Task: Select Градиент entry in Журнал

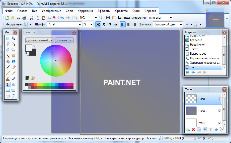Action: coord(203,40)
